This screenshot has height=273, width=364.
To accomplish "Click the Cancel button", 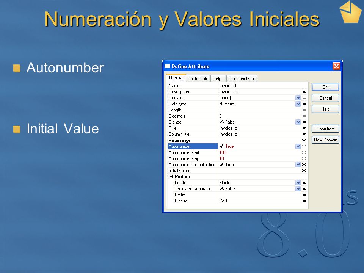I will 325,98.
